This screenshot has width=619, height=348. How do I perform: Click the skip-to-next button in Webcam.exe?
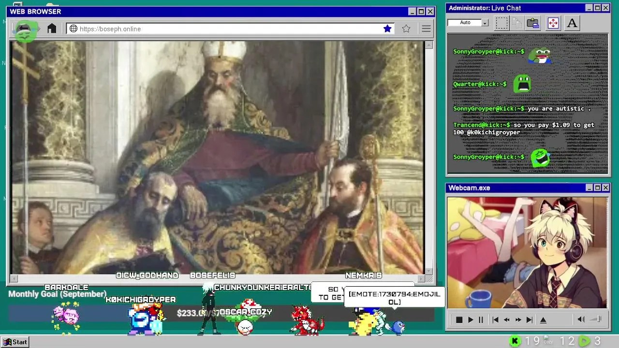[530, 320]
